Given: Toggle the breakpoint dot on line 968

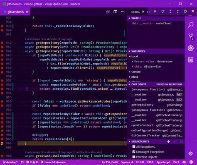Looking at the screenshot, I should [x=2, y=156].
